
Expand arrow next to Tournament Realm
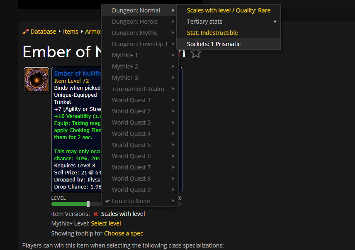(x=173, y=89)
